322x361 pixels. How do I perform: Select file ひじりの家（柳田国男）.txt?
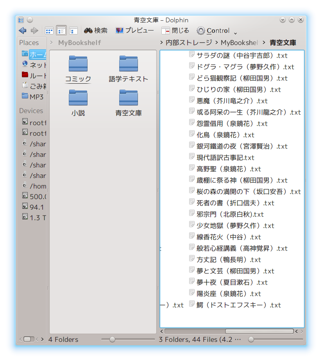(x=235, y=90)
